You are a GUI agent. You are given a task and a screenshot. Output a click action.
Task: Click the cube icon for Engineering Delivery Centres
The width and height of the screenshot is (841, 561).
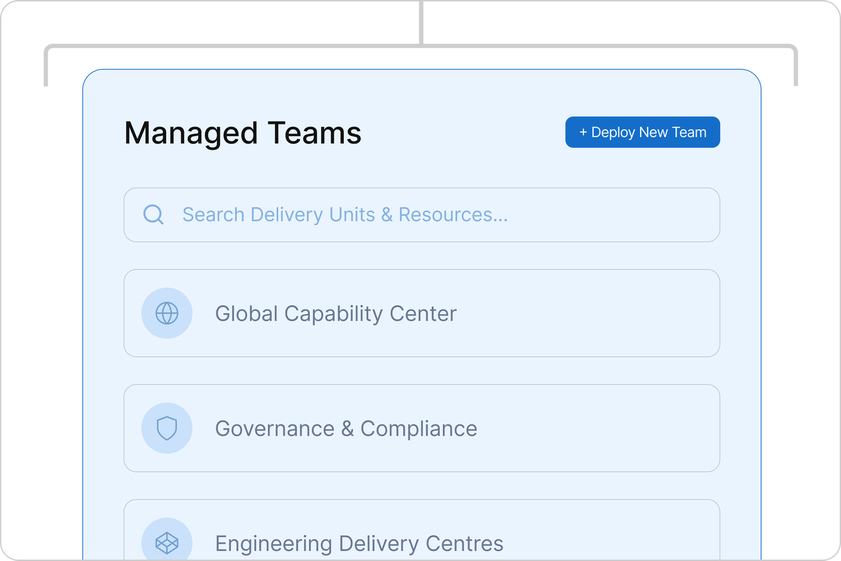(167, 543)
